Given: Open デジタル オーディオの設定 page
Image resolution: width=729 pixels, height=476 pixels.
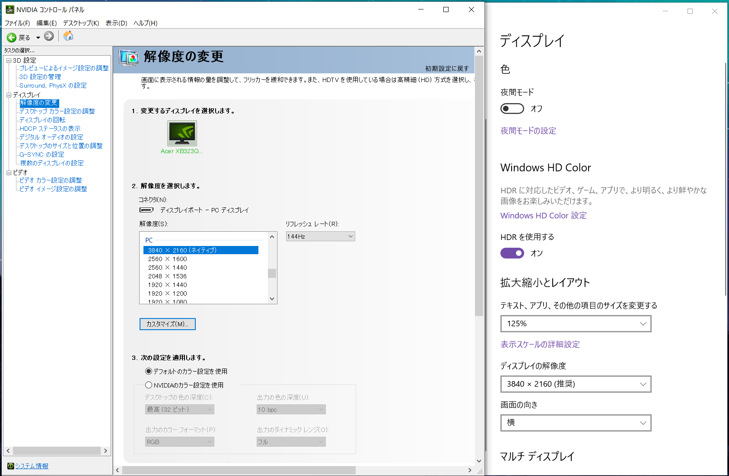Looking at the screenshot, I should [x=51, y=137].
